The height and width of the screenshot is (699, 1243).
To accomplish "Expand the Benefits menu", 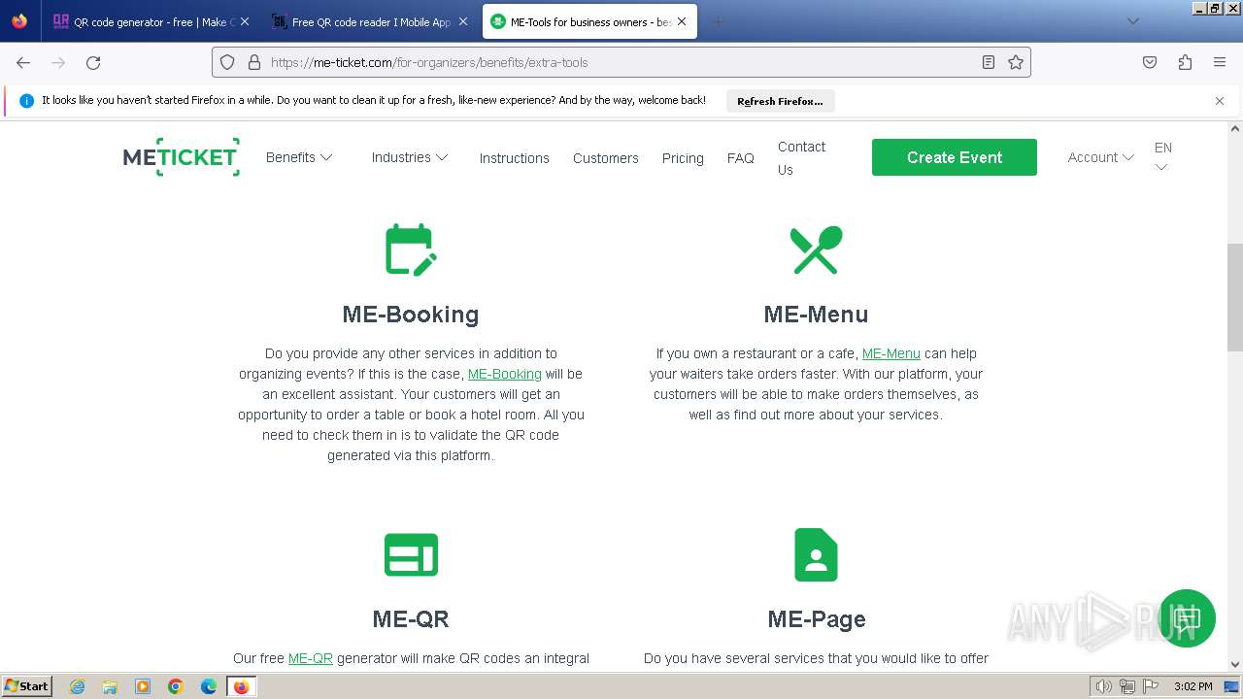I will (299, 157).
